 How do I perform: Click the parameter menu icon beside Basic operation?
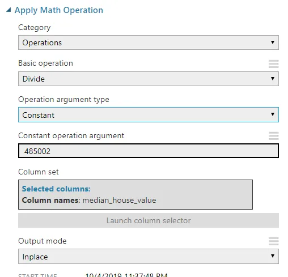[274, 64]
